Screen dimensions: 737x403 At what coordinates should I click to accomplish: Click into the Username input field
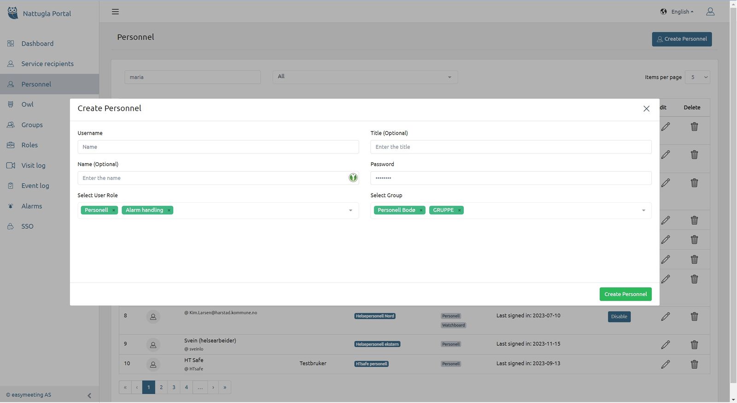click(x=218, y=147)
